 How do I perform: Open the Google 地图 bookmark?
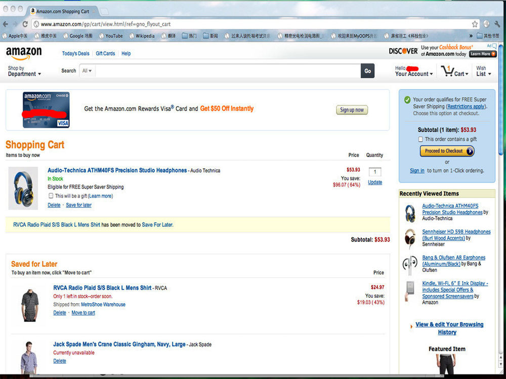(x=78, y=36)
